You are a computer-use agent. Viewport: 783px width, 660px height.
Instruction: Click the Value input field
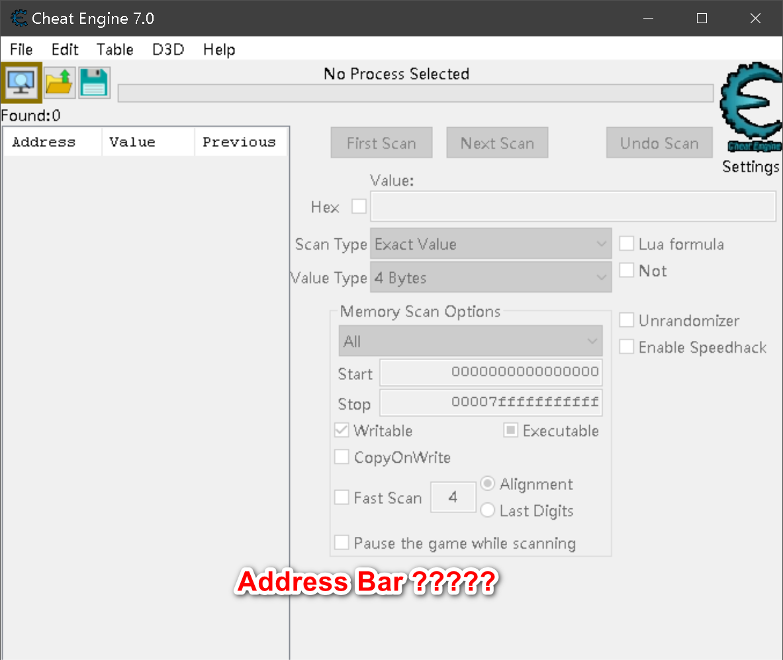tap(573, 207)
